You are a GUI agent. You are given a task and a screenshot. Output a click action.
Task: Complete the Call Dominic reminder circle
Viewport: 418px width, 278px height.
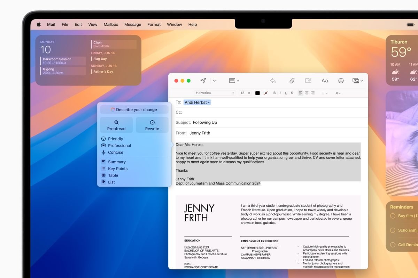(x=393, y=245)
